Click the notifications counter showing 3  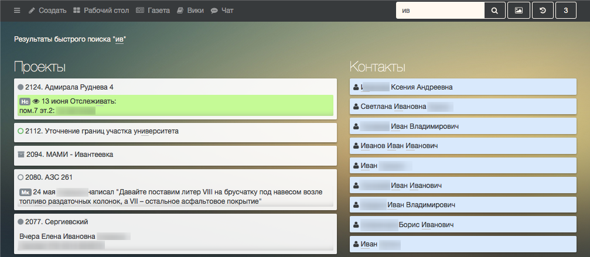click(x=565, y=11)
